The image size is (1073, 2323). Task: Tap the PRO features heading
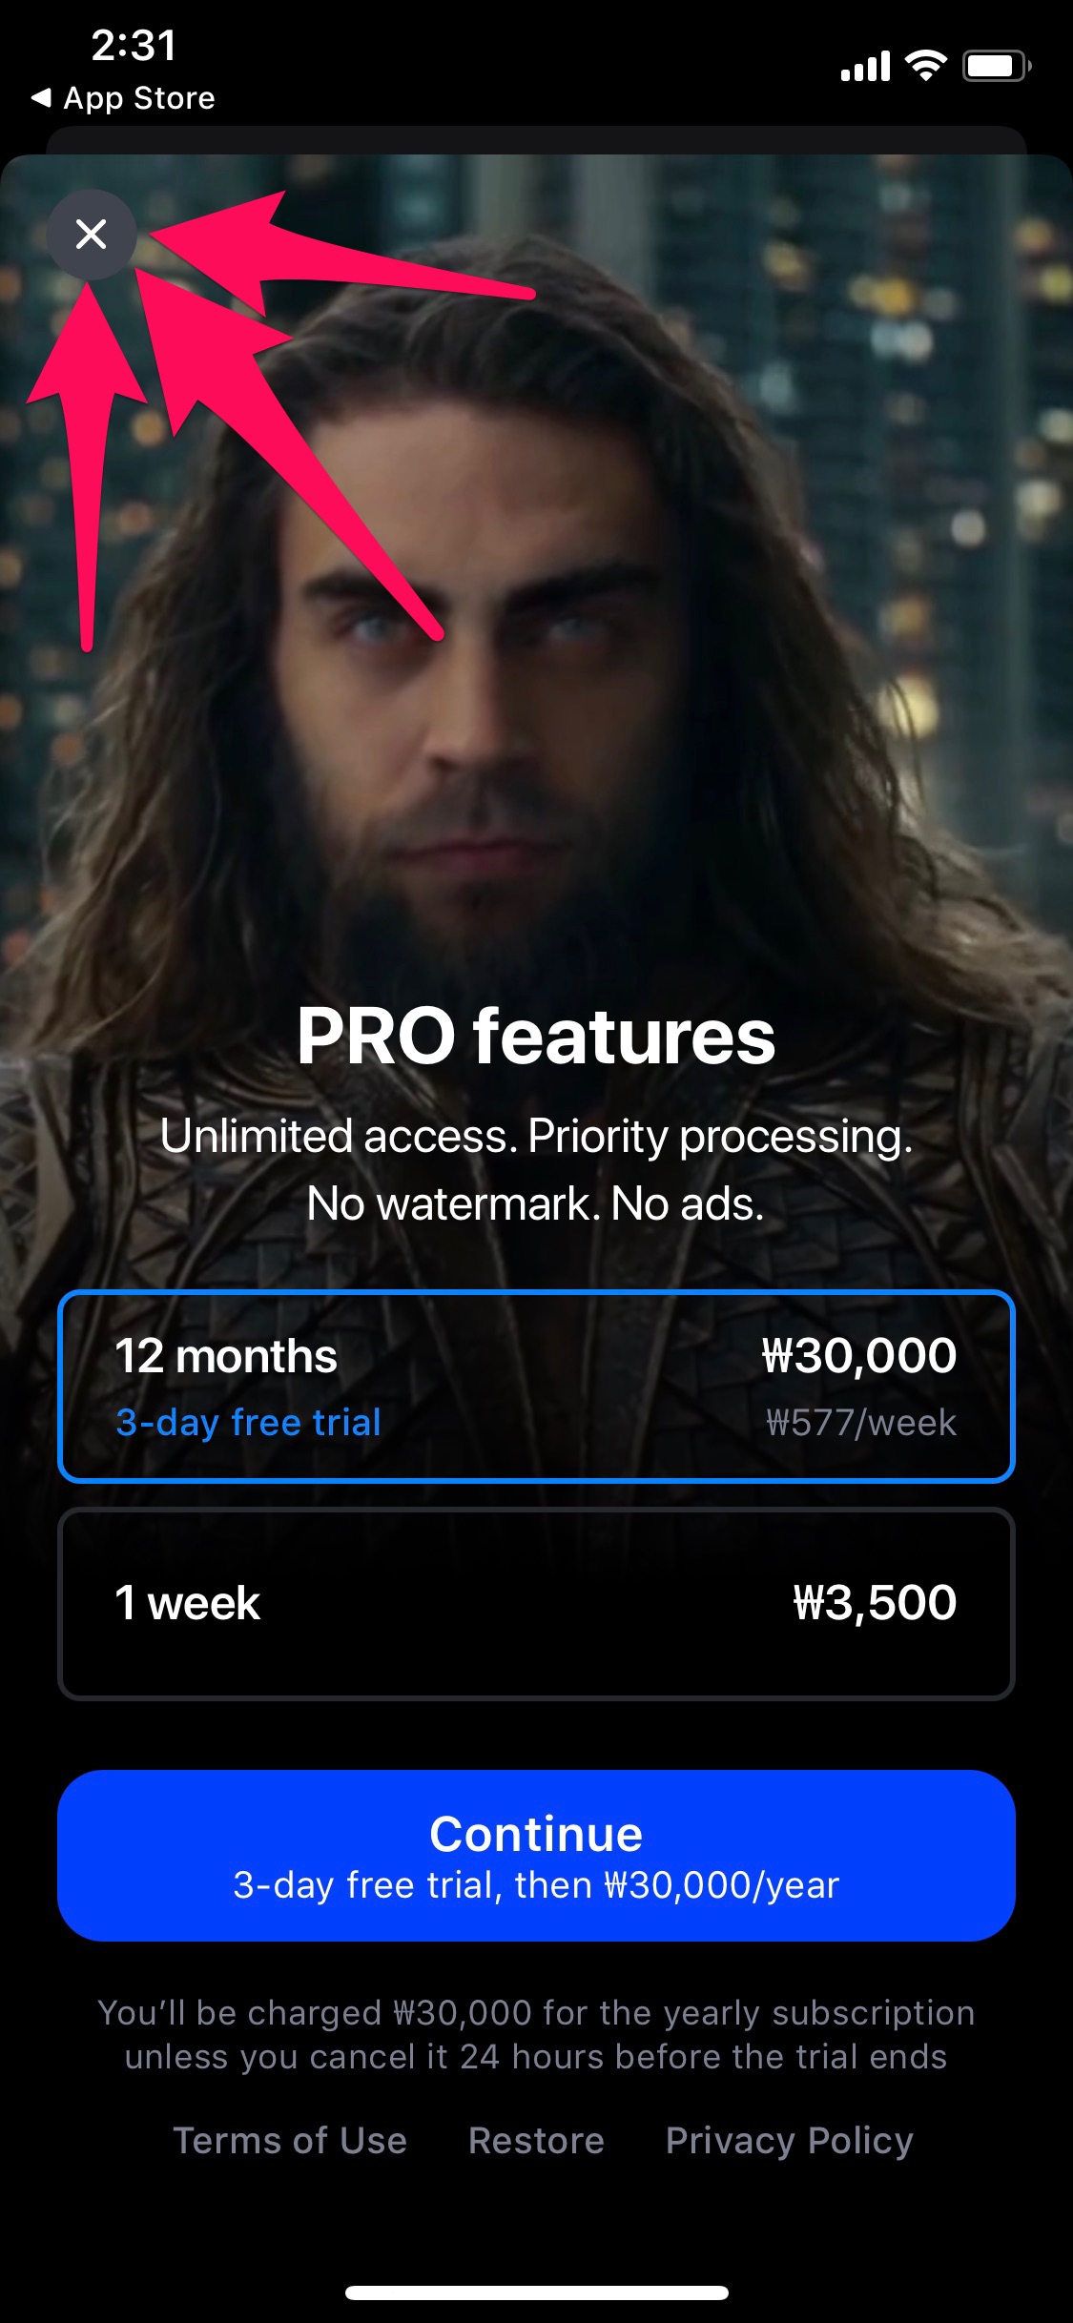pos(536,1036)
